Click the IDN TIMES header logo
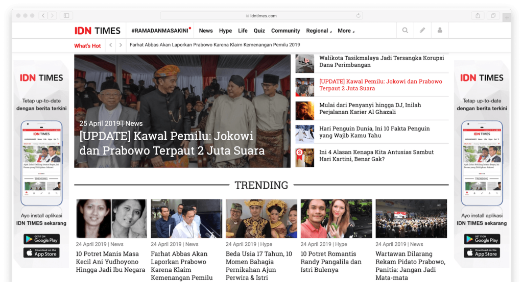Viewport: 523px width, 282px height. [x=98, y=31]
